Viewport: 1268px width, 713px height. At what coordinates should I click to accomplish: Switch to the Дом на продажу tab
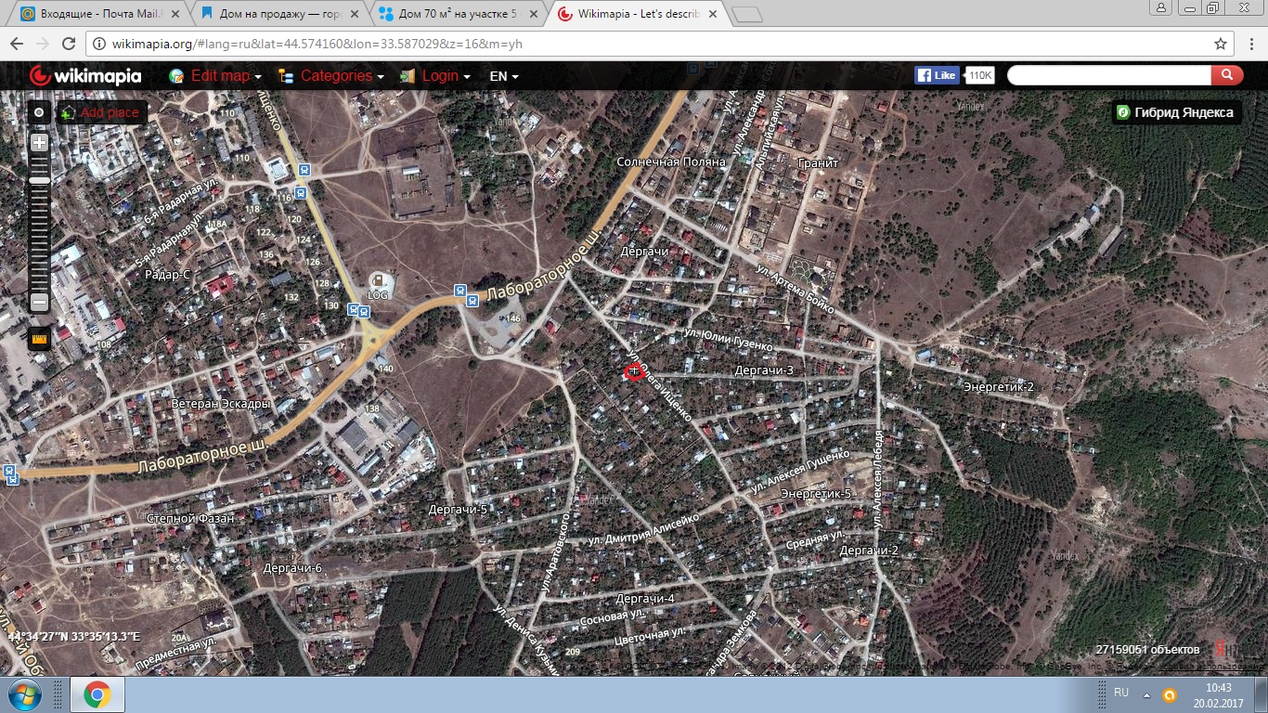click(276, 14)
